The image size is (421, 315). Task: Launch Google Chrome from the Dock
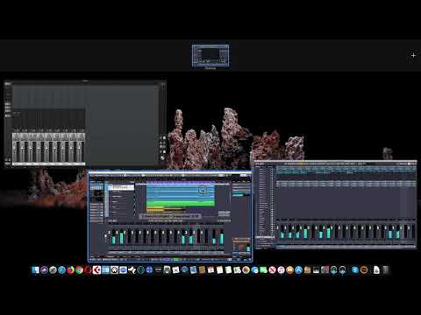point(79,270)
